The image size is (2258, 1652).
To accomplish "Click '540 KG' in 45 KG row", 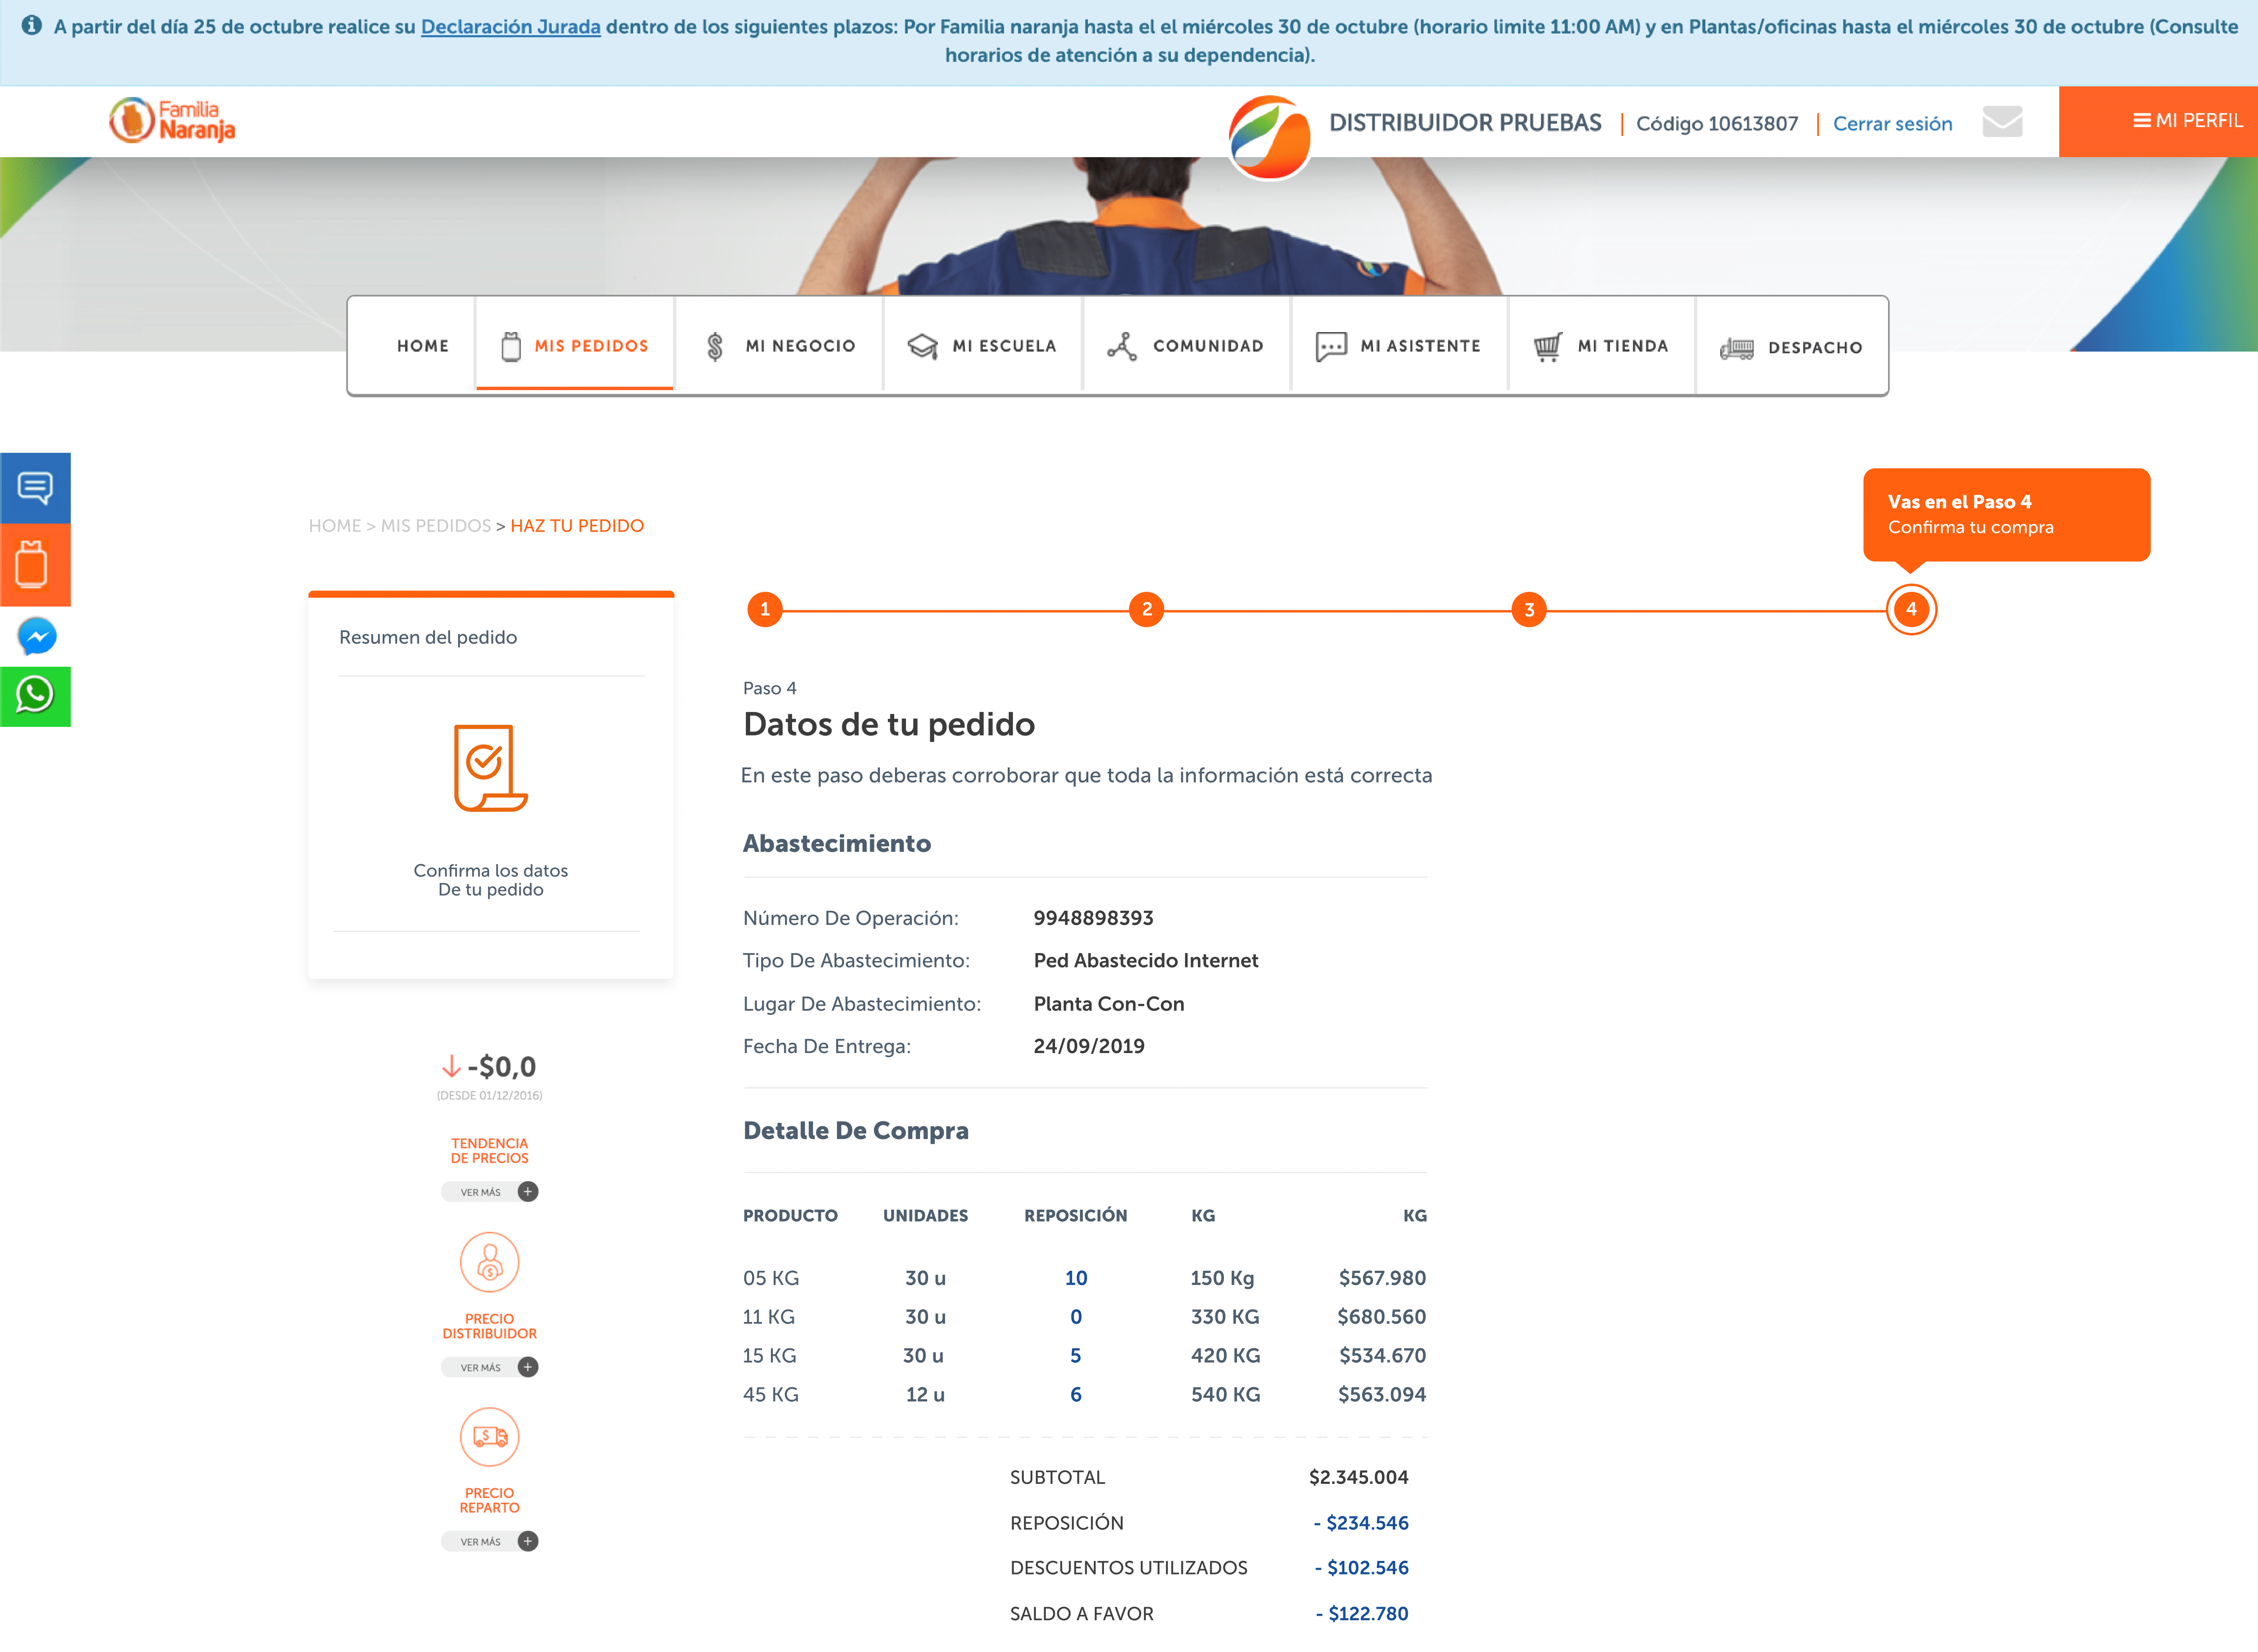I will point(1226,1395).
